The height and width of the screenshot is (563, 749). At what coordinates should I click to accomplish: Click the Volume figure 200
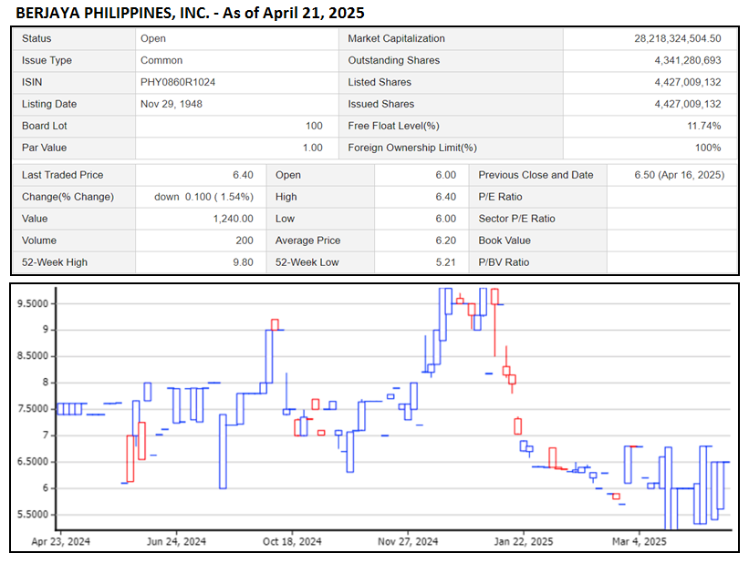point(244,241)
